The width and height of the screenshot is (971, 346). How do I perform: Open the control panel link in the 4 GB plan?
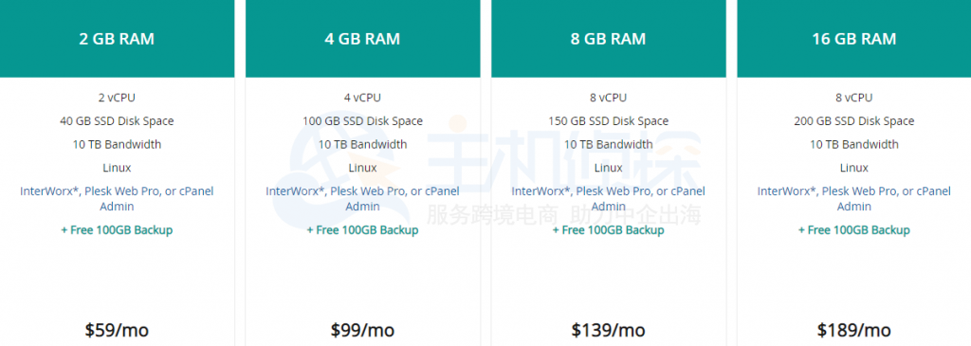point(363,199)
